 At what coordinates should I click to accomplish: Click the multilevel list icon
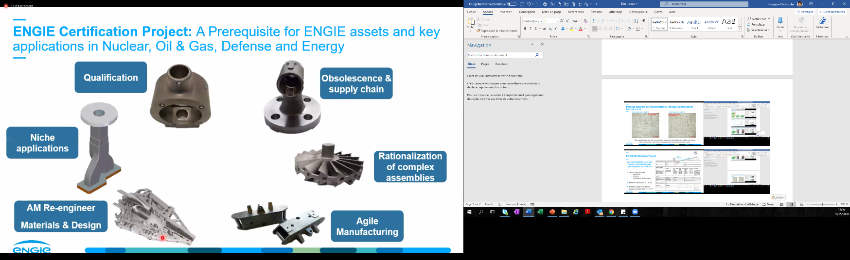click(x=612, y=21)
